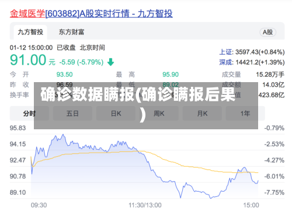The image size is (292, 212).
Task: Click the 上证 index link
Action: tap(226, 52)
